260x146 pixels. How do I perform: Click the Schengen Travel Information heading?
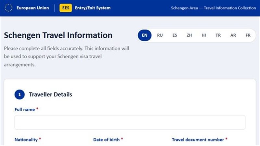coord(58,35)
